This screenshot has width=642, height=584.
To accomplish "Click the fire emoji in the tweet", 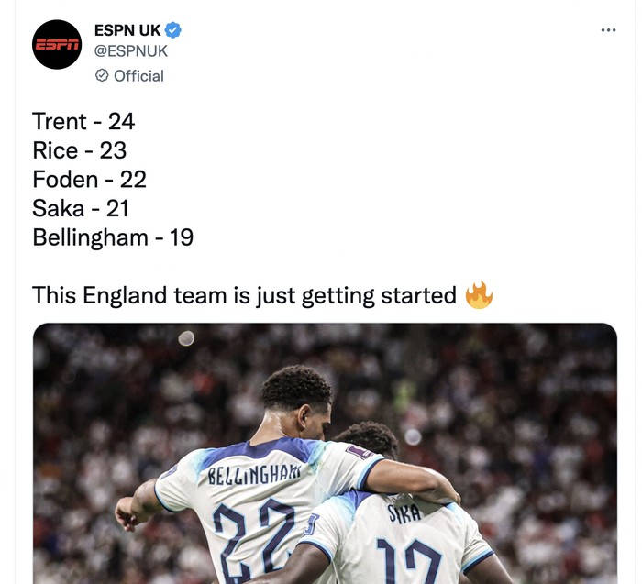I will coord(479,295).
